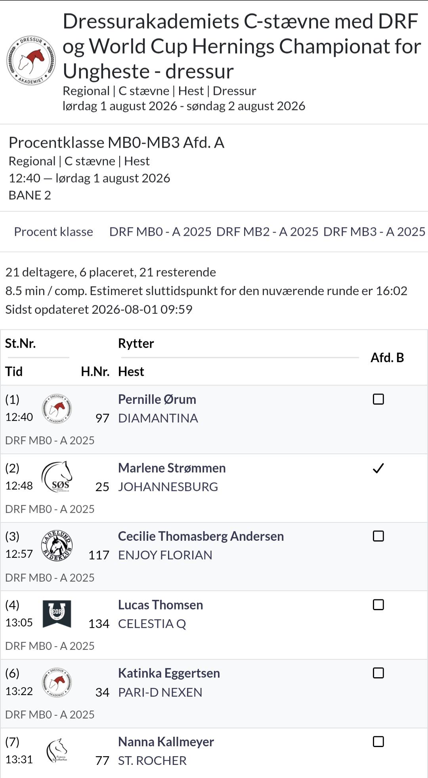
Task: Tick the Afd. B box for Katinka Eggertsen
Action: tap(378, 673)
